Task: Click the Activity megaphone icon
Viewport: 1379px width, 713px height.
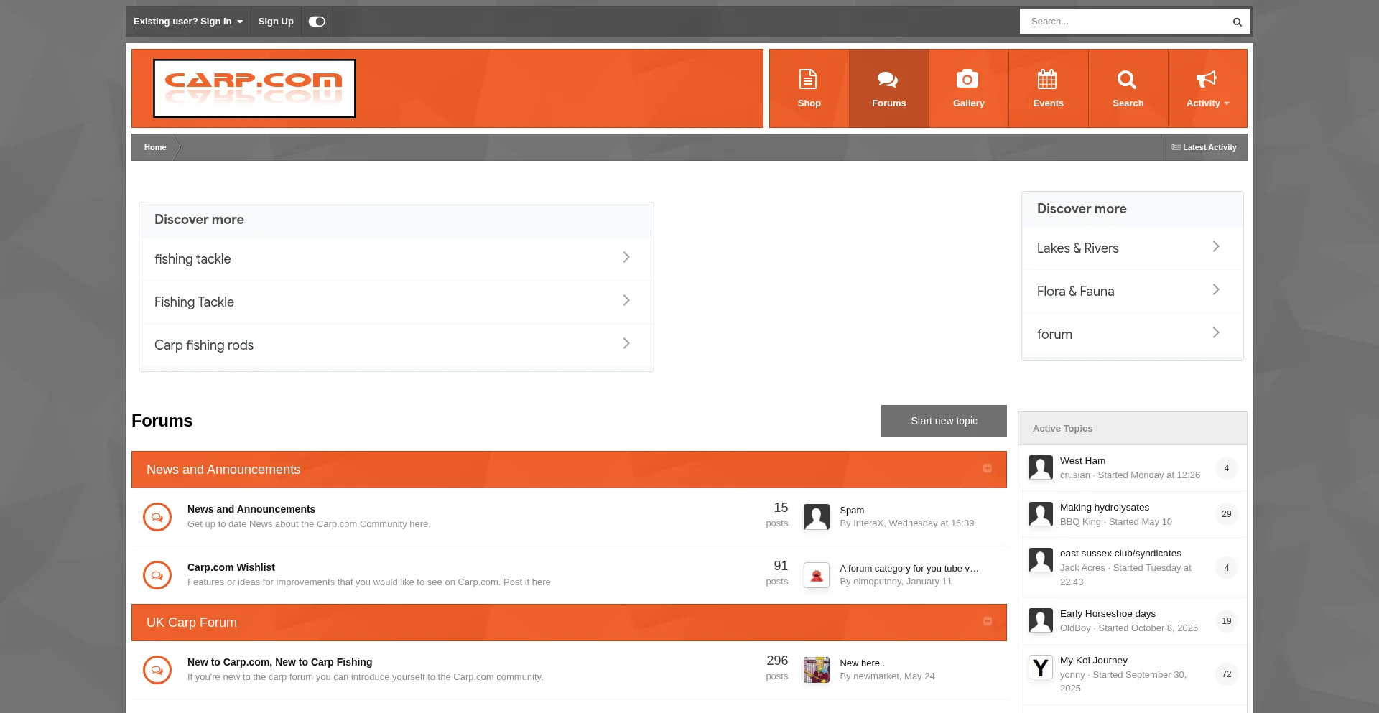Action: (x=1207, y=79)
